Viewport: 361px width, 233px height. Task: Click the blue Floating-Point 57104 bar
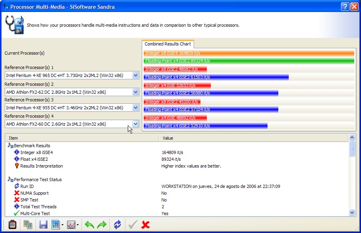211,109
